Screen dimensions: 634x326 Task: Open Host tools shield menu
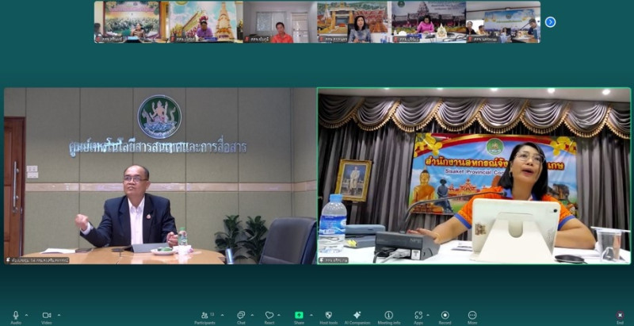[x=329, y=317]
